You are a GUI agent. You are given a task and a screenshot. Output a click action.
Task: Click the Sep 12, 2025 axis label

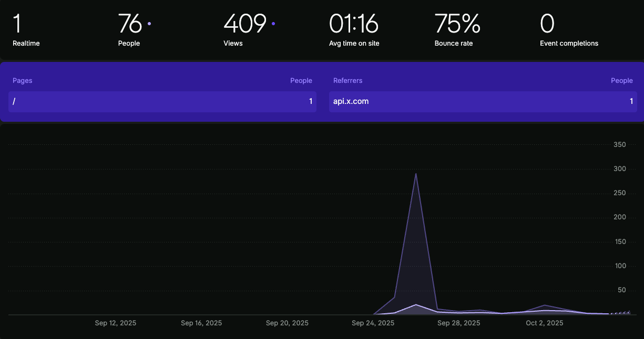[x=116, y=323]
